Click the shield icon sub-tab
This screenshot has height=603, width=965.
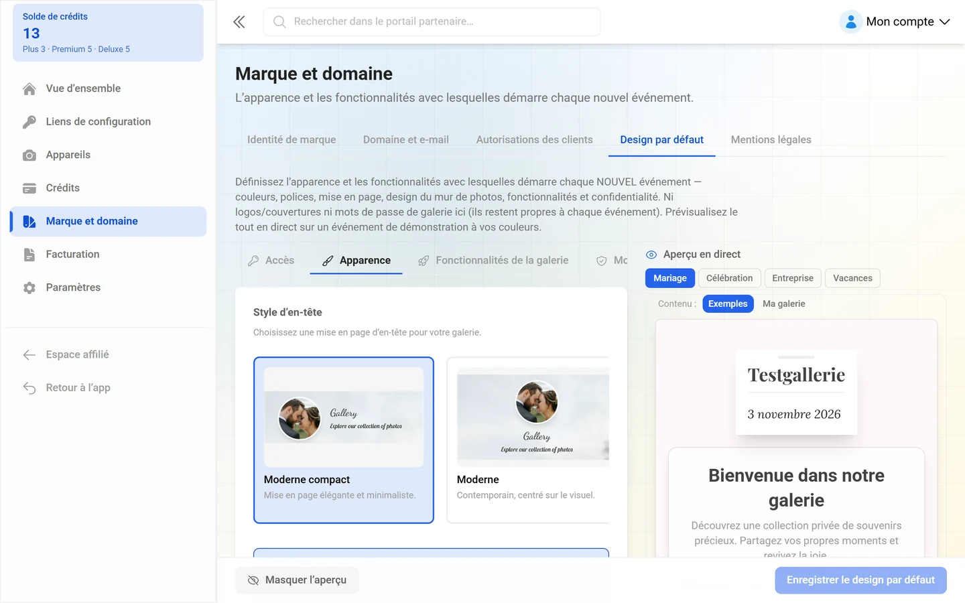tap(602, 261)
